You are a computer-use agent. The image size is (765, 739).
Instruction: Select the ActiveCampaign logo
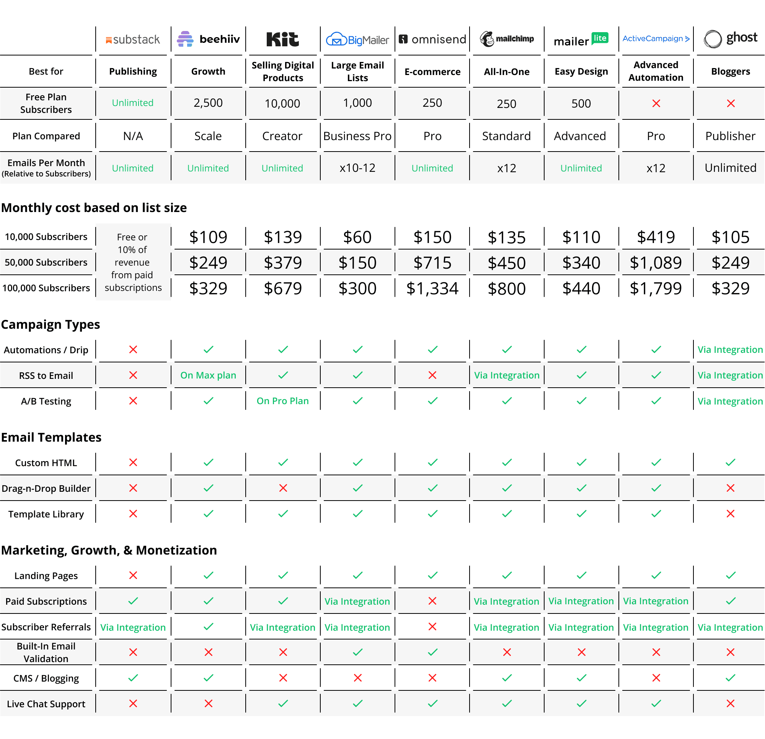click(656, 39)
